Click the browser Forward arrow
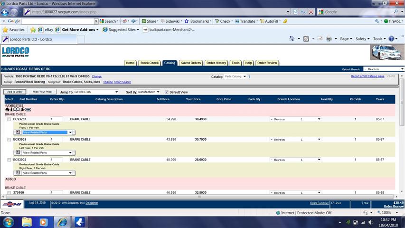Viewport: 405px width, 228px height. point(14,12)
